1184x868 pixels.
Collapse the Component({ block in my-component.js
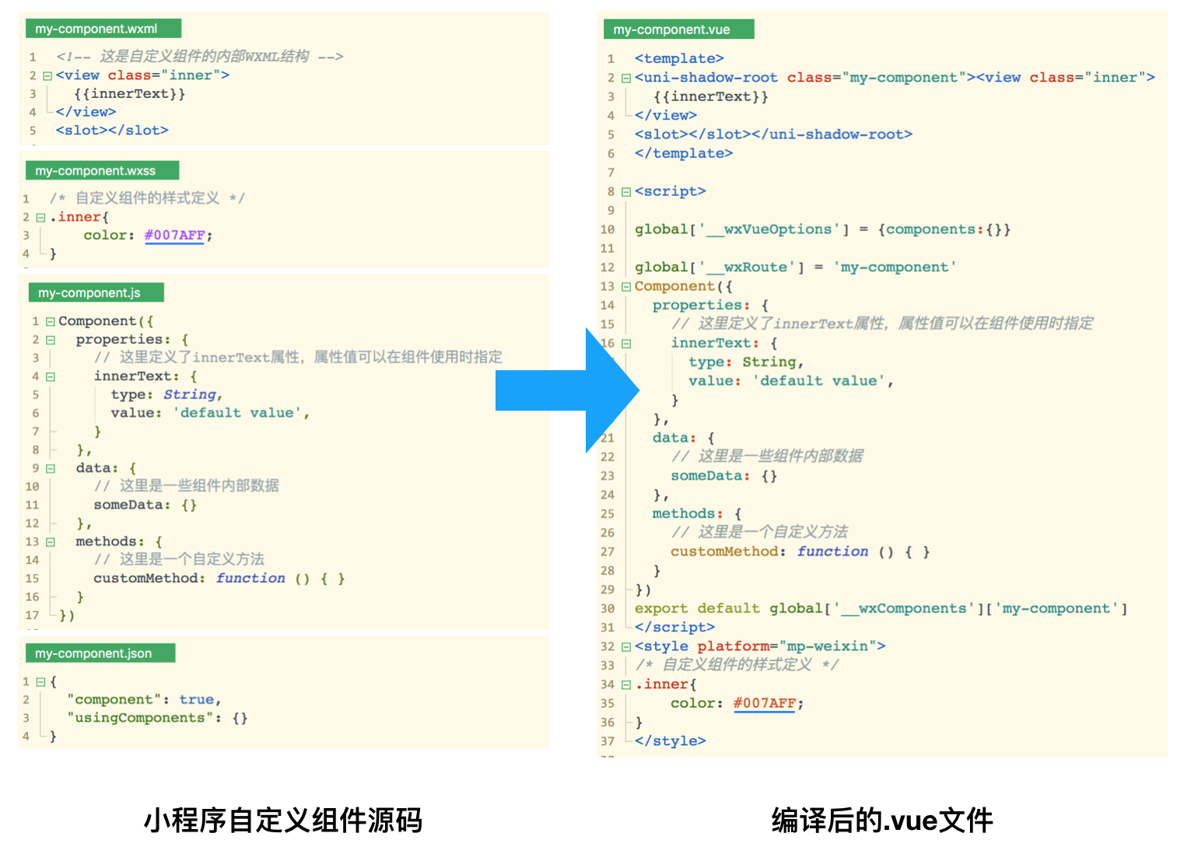tap(51, 321)
